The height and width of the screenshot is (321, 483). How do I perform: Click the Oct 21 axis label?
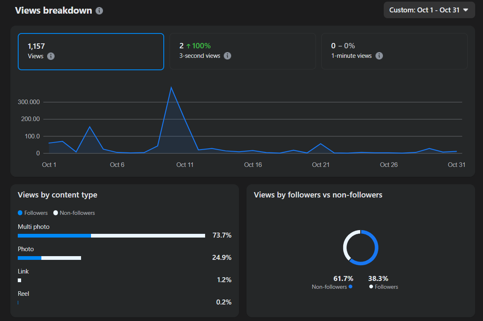coord(320,165)
